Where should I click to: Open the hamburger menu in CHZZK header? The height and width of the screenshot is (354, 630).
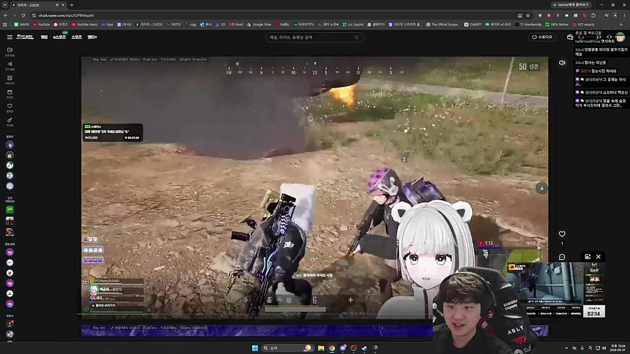(x=10, y=37)
